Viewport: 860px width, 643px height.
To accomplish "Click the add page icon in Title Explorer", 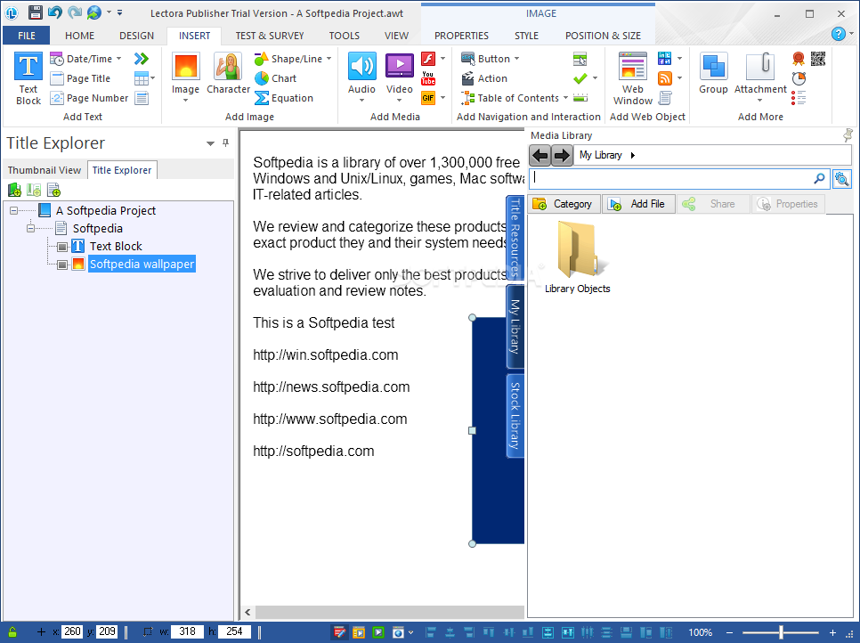I will (x=53, y=191).
